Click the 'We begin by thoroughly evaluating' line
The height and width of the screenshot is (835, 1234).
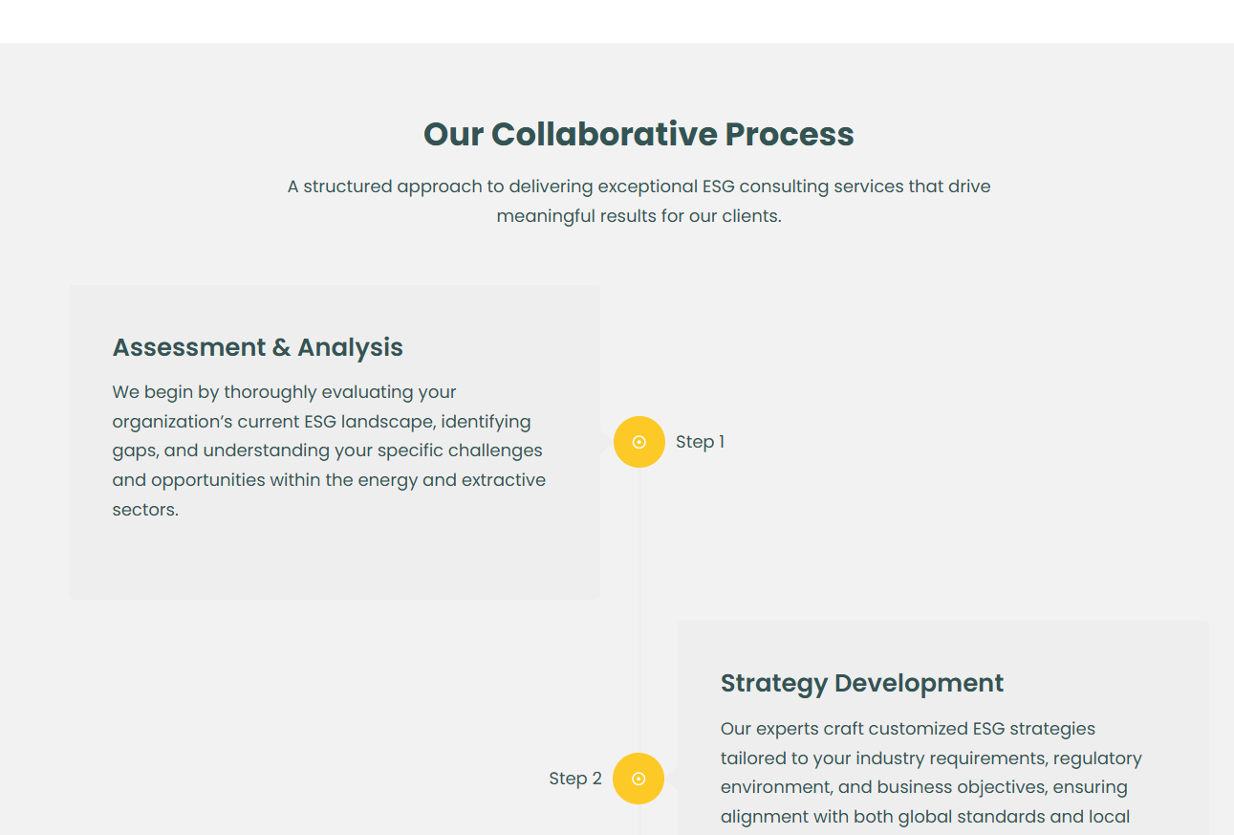point(284,392)
